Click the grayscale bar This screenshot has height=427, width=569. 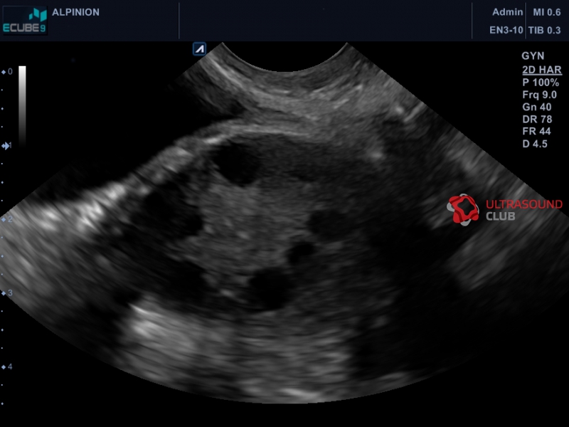[x=22, y=105]
